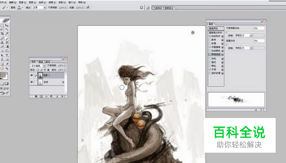Select the Shape tool
Screen dimensions: 286x163
(x=7, y=59)
